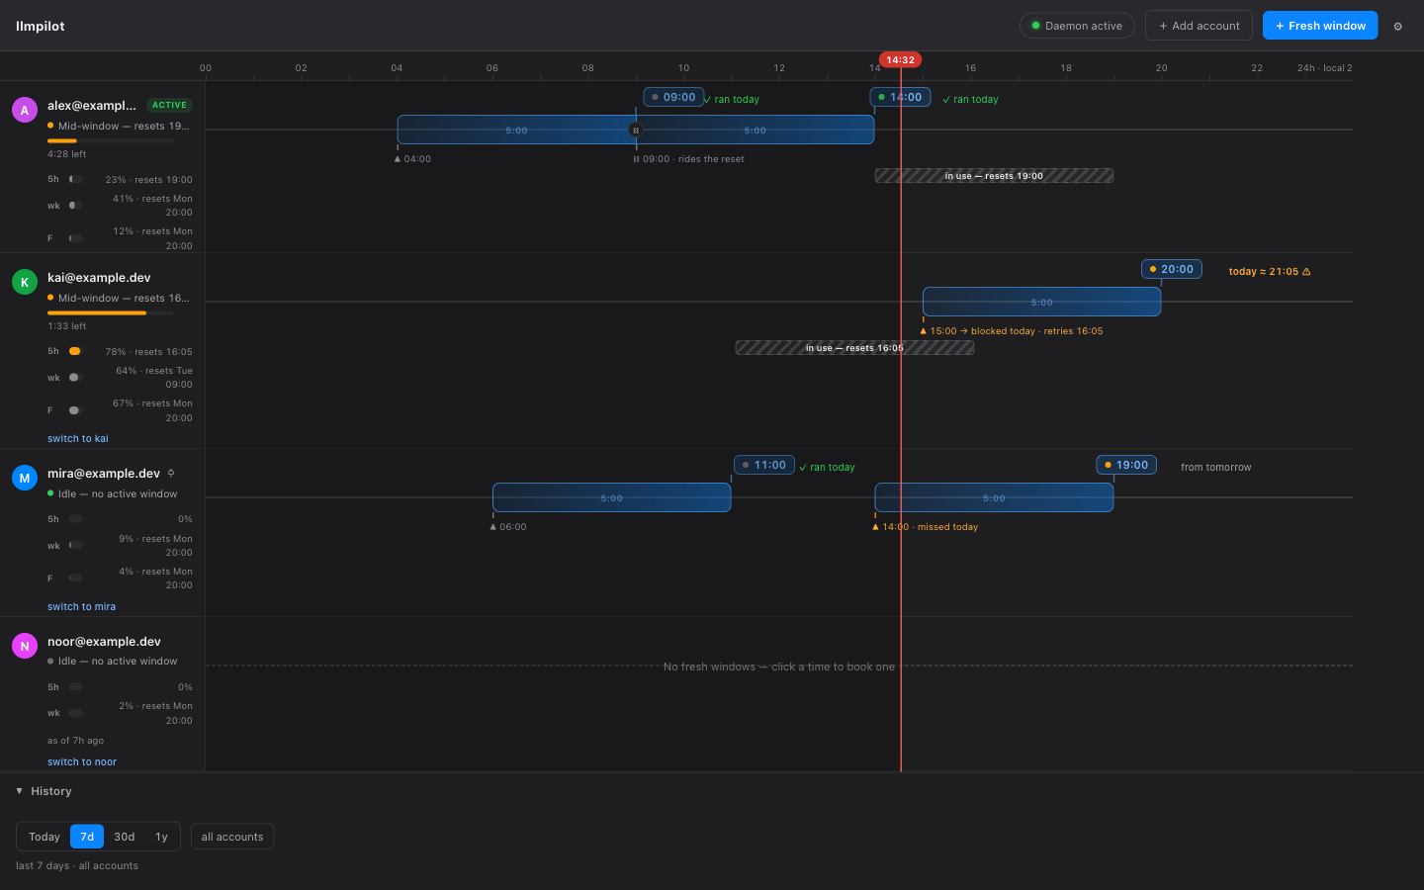Viewport: 1424px width, 890px height.
Task: Click the from tomorrow label in mira's row
Action: coord(1215,468)
